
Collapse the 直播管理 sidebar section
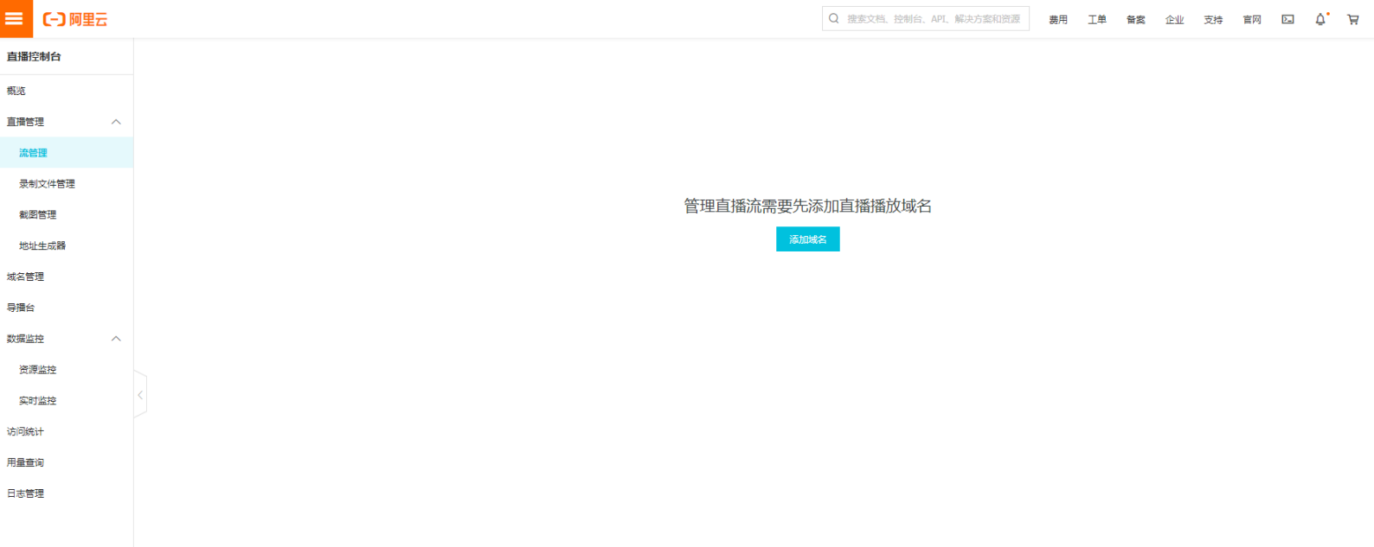(x=116, y=122)
